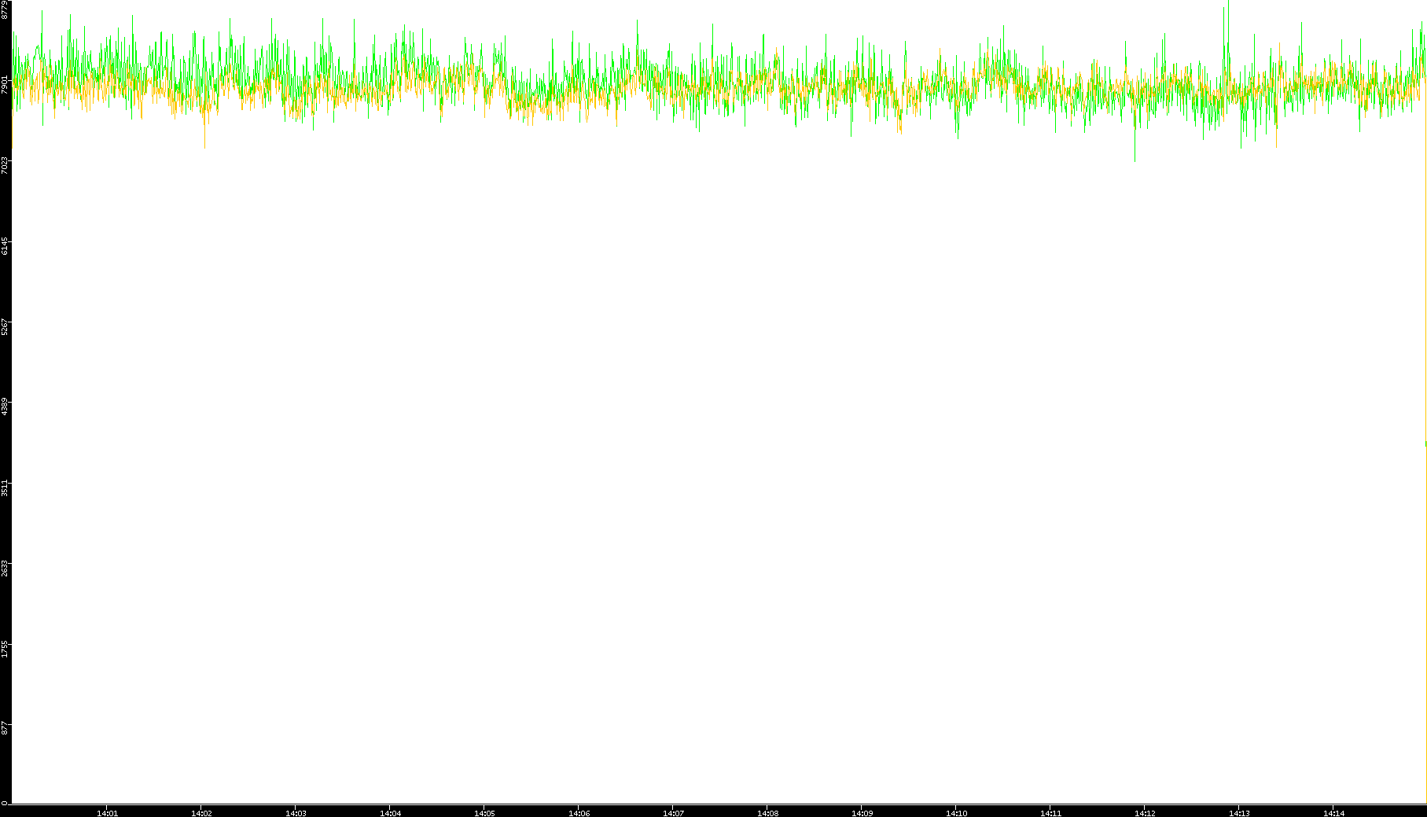Pick the 14:04 time axis label
The width and height of the screenshot is (1427, 817).
(x=390, y=813)
